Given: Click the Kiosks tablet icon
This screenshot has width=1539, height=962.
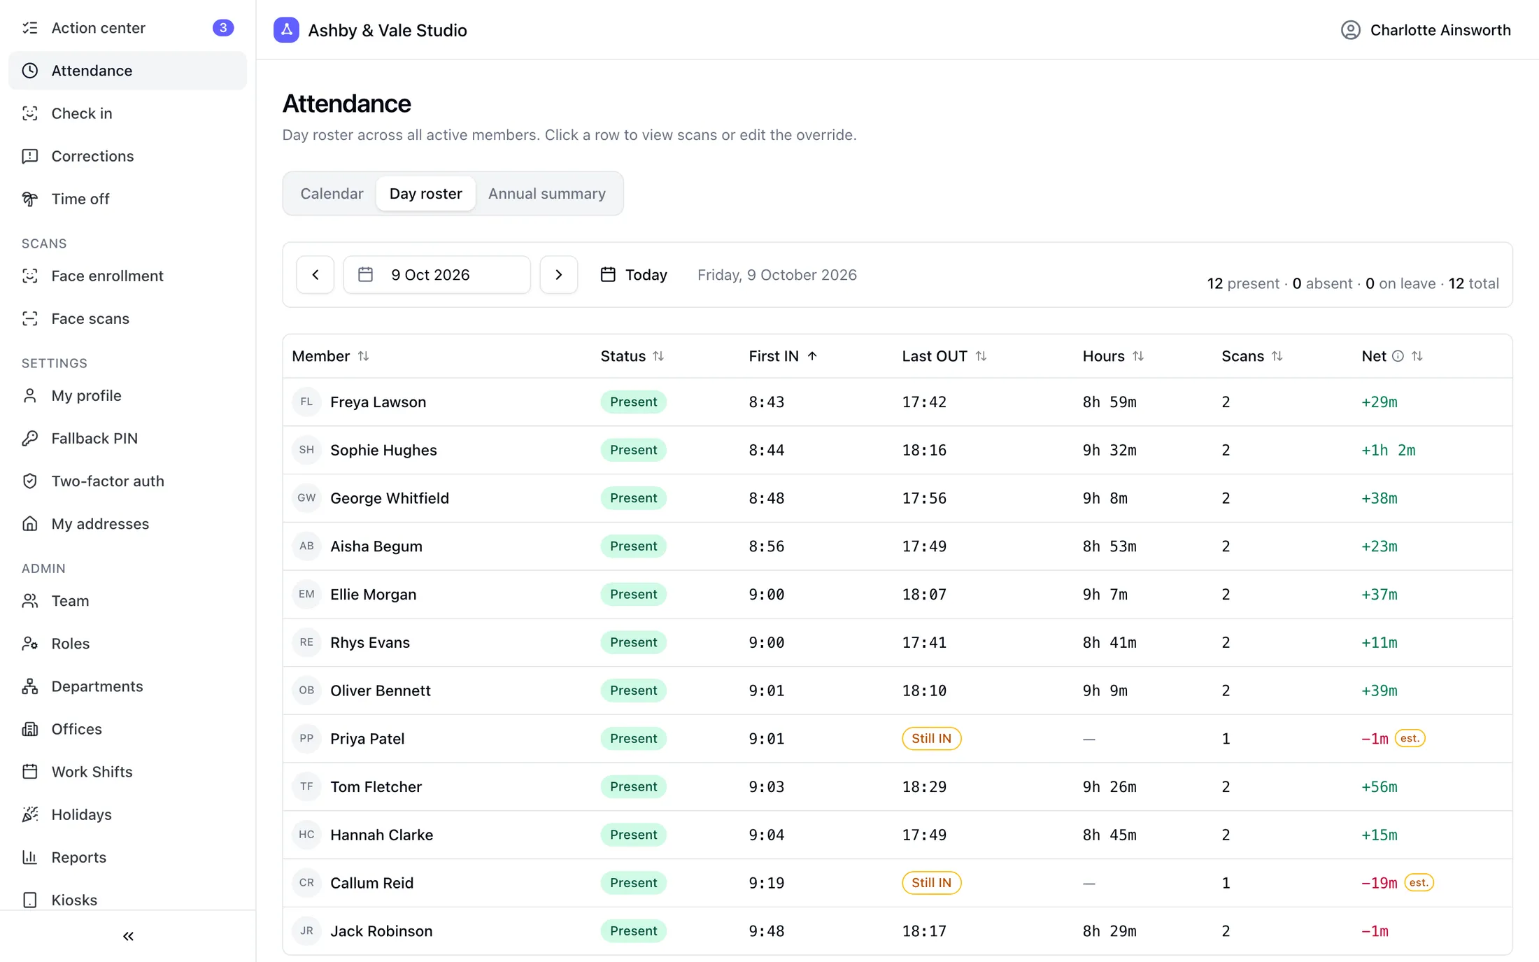Looking at the screenshot, I should 30,899.
